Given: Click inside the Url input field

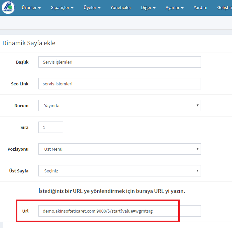Looking at the screenshot, I should [x=120, y=211].
